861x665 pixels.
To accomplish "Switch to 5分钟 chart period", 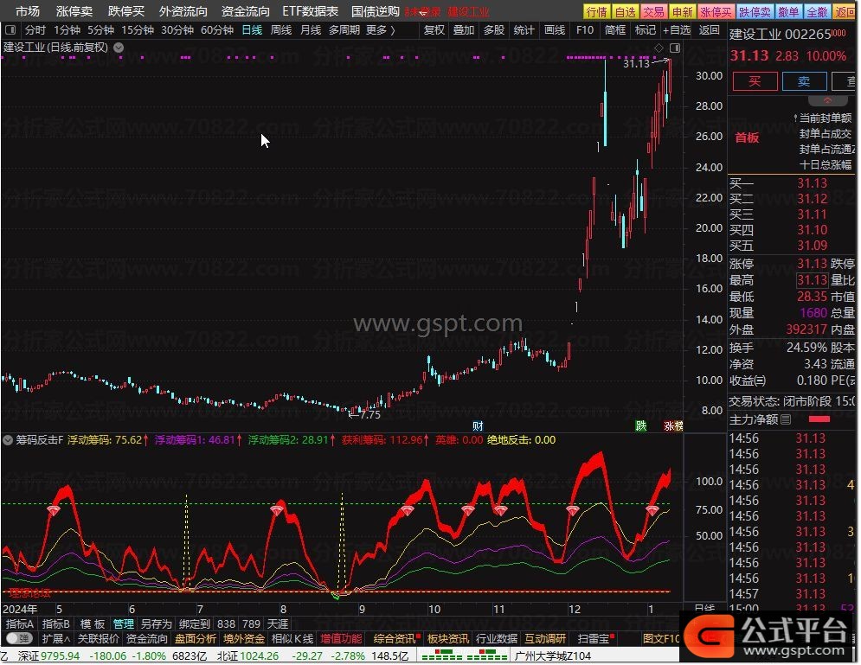I will pos(100,30).
